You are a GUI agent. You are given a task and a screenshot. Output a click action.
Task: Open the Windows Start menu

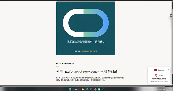click(x=70, y=89)
